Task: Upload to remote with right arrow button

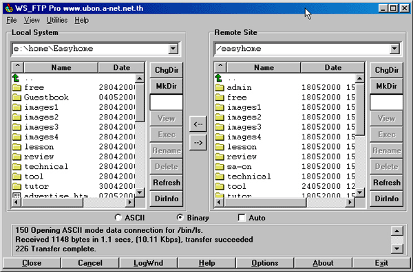Action: coord(198,143)
